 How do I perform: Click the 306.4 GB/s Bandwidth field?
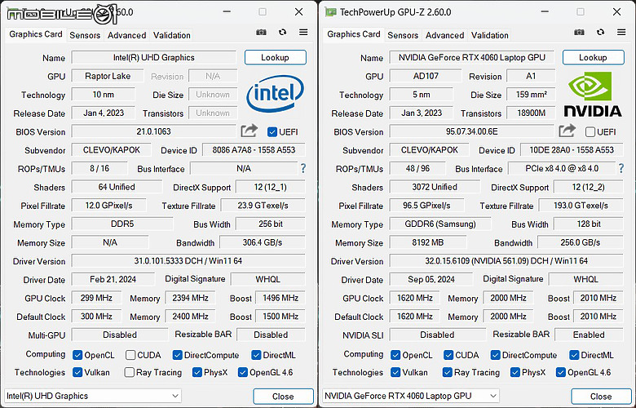[x=263, y=242]
